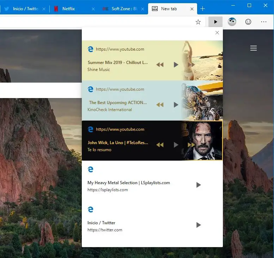Click the Te lo resumo channel name
Viewport: 274px width, 258px height.
pos(99,150)
